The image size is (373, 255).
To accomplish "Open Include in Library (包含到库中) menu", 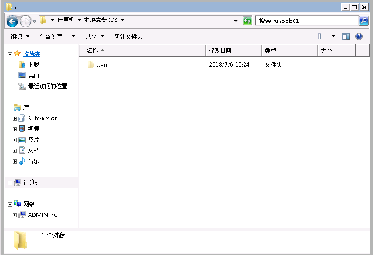I will [x=57, y=36].
